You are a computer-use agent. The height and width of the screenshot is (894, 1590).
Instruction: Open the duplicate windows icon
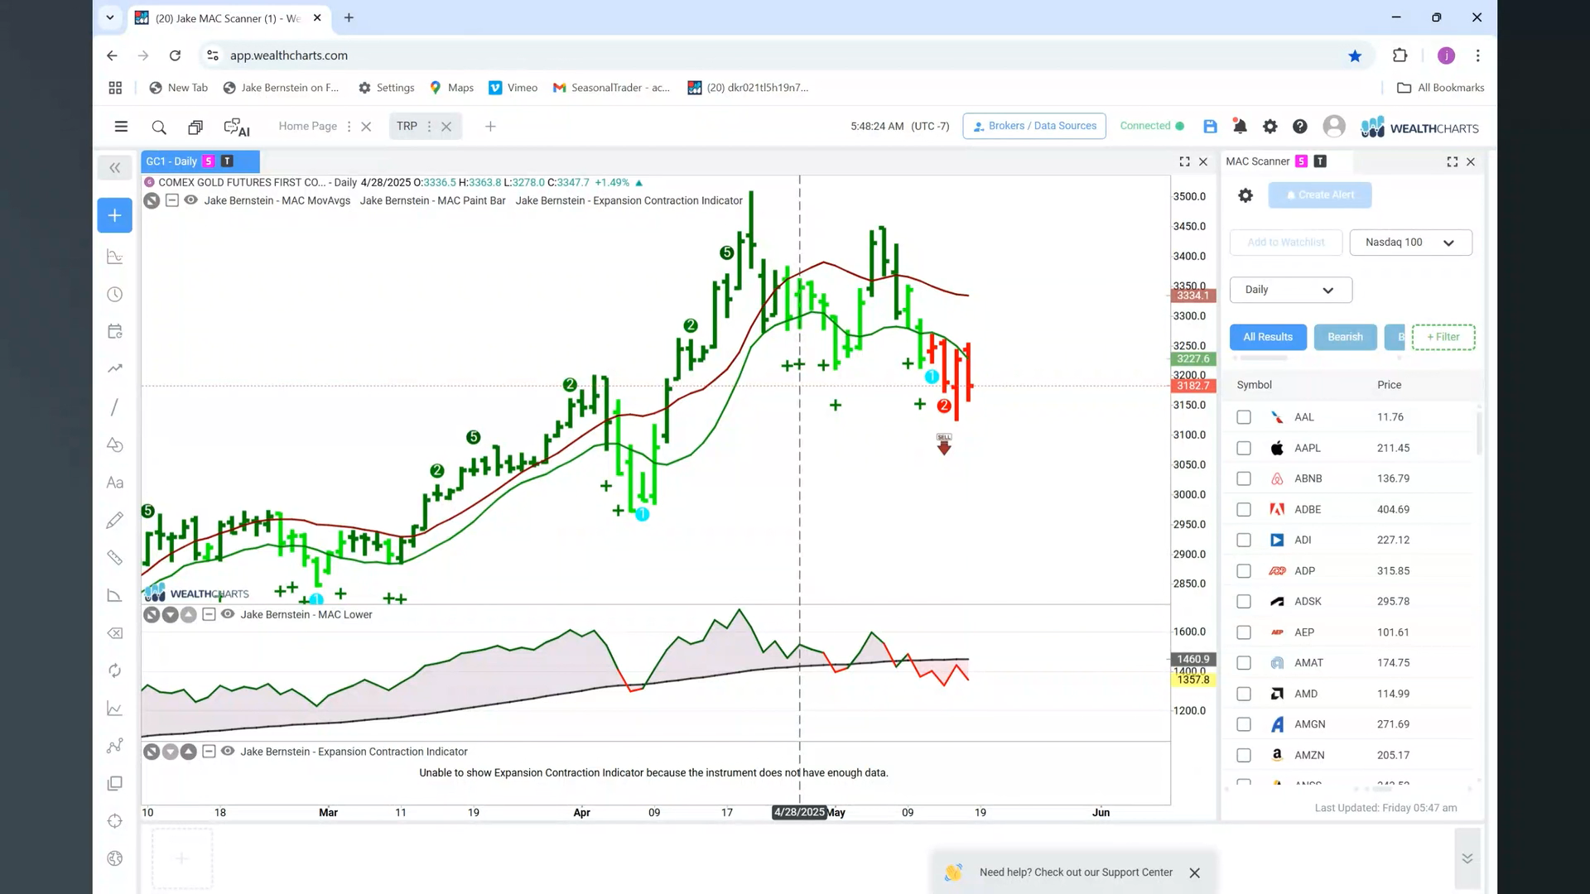pos(195,127)
